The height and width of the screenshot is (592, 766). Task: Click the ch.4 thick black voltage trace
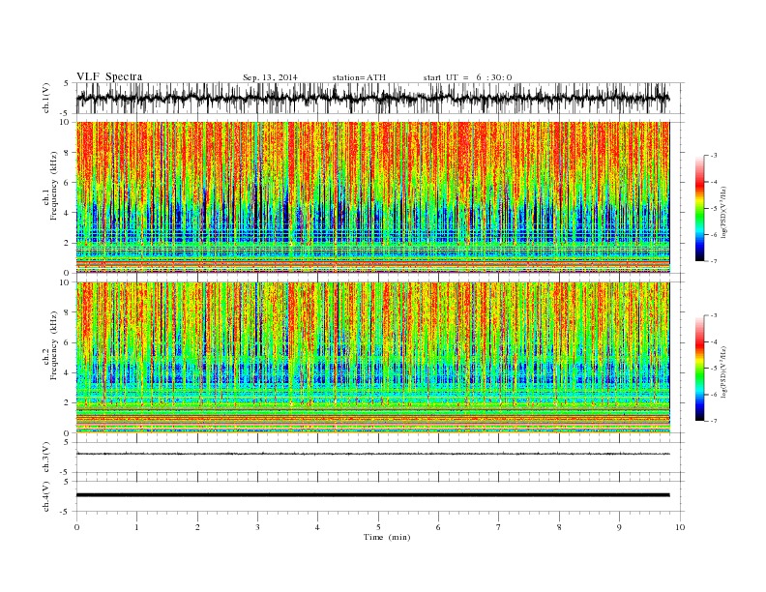pos(372,495)
